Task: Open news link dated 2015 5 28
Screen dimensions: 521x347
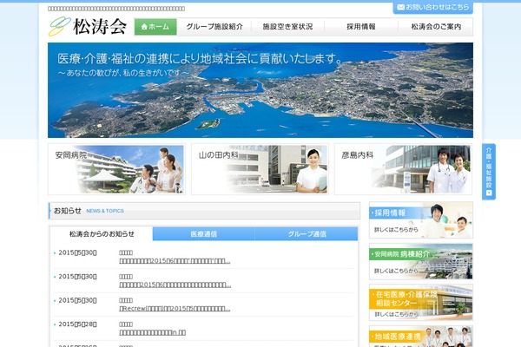Action: [152, 332]
